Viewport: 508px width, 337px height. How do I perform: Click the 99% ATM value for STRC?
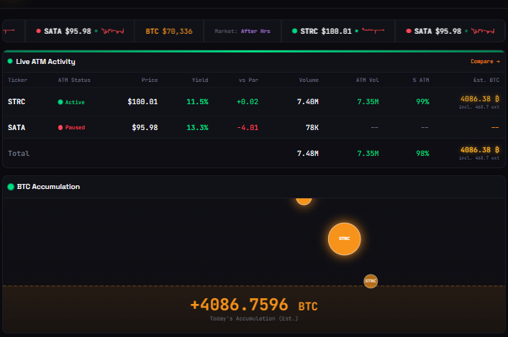[x=422, y=101]
